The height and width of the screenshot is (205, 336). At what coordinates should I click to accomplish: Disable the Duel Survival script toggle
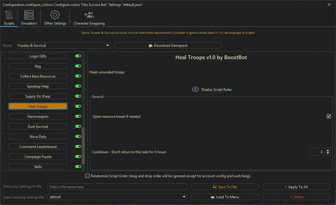pos(78,126)
